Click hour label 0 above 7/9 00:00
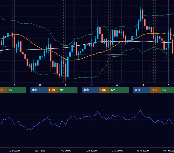 coord(66,85)
